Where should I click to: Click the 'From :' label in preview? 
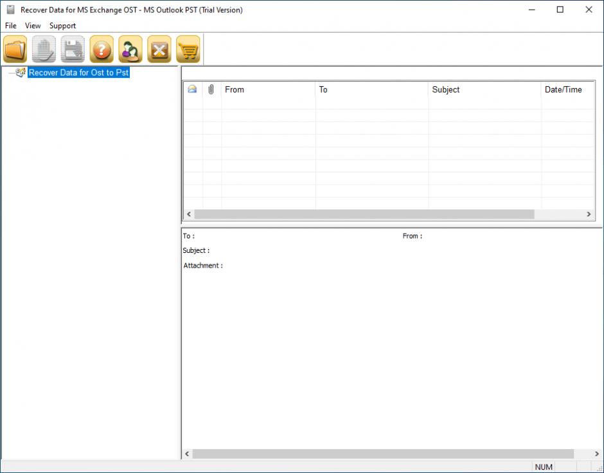coord(413,236)
